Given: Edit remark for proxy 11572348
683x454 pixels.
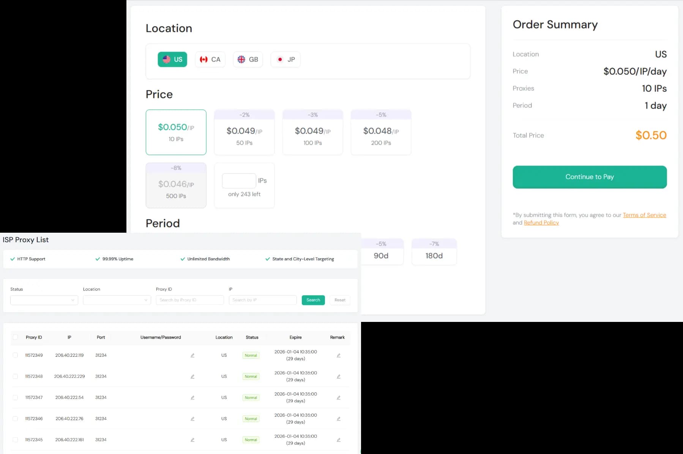Looking at the screenshot, I should (338, 376).
